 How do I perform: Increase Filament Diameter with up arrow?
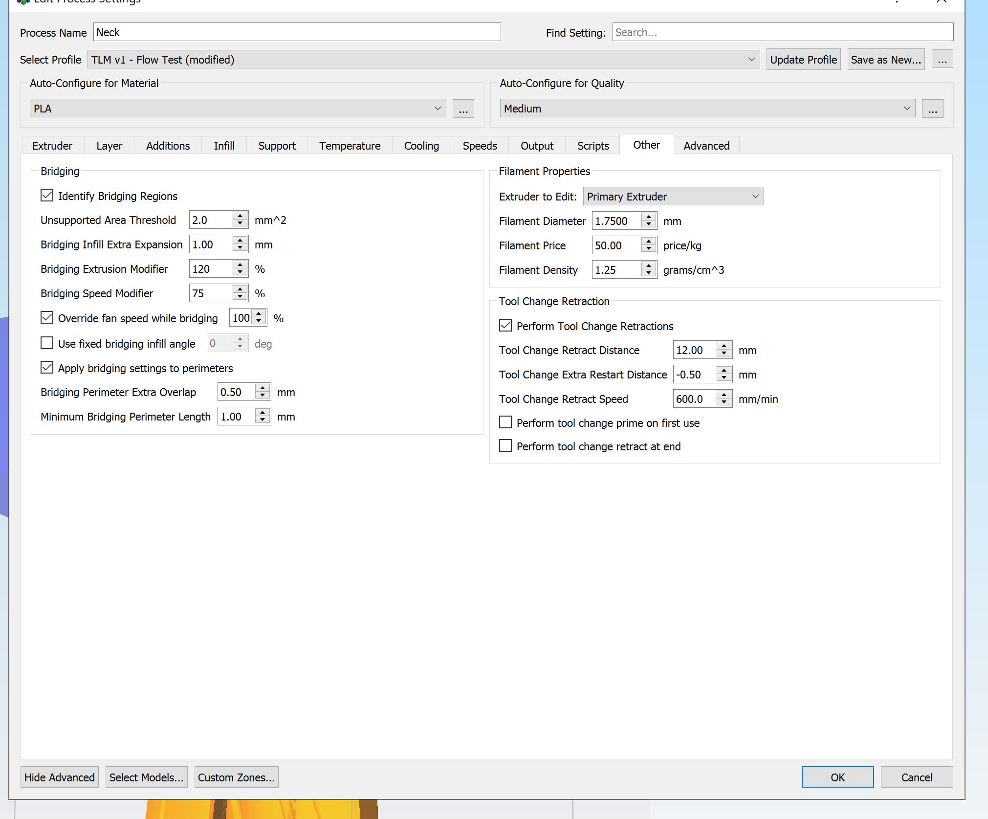tap(649, 217)
